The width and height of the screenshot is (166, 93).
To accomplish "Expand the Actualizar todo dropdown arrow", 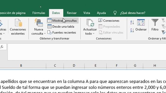I will pyautogui.click(x=94, y=34).
